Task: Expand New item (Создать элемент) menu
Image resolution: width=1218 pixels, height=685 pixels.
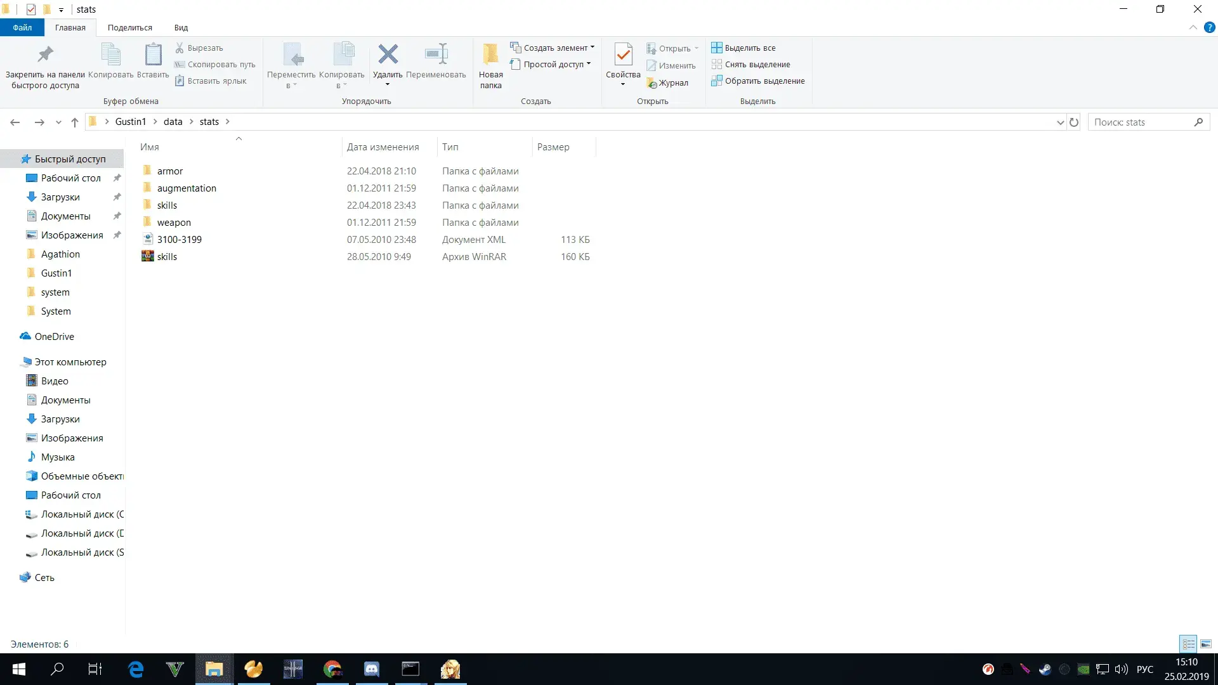Action: [553, 48]
